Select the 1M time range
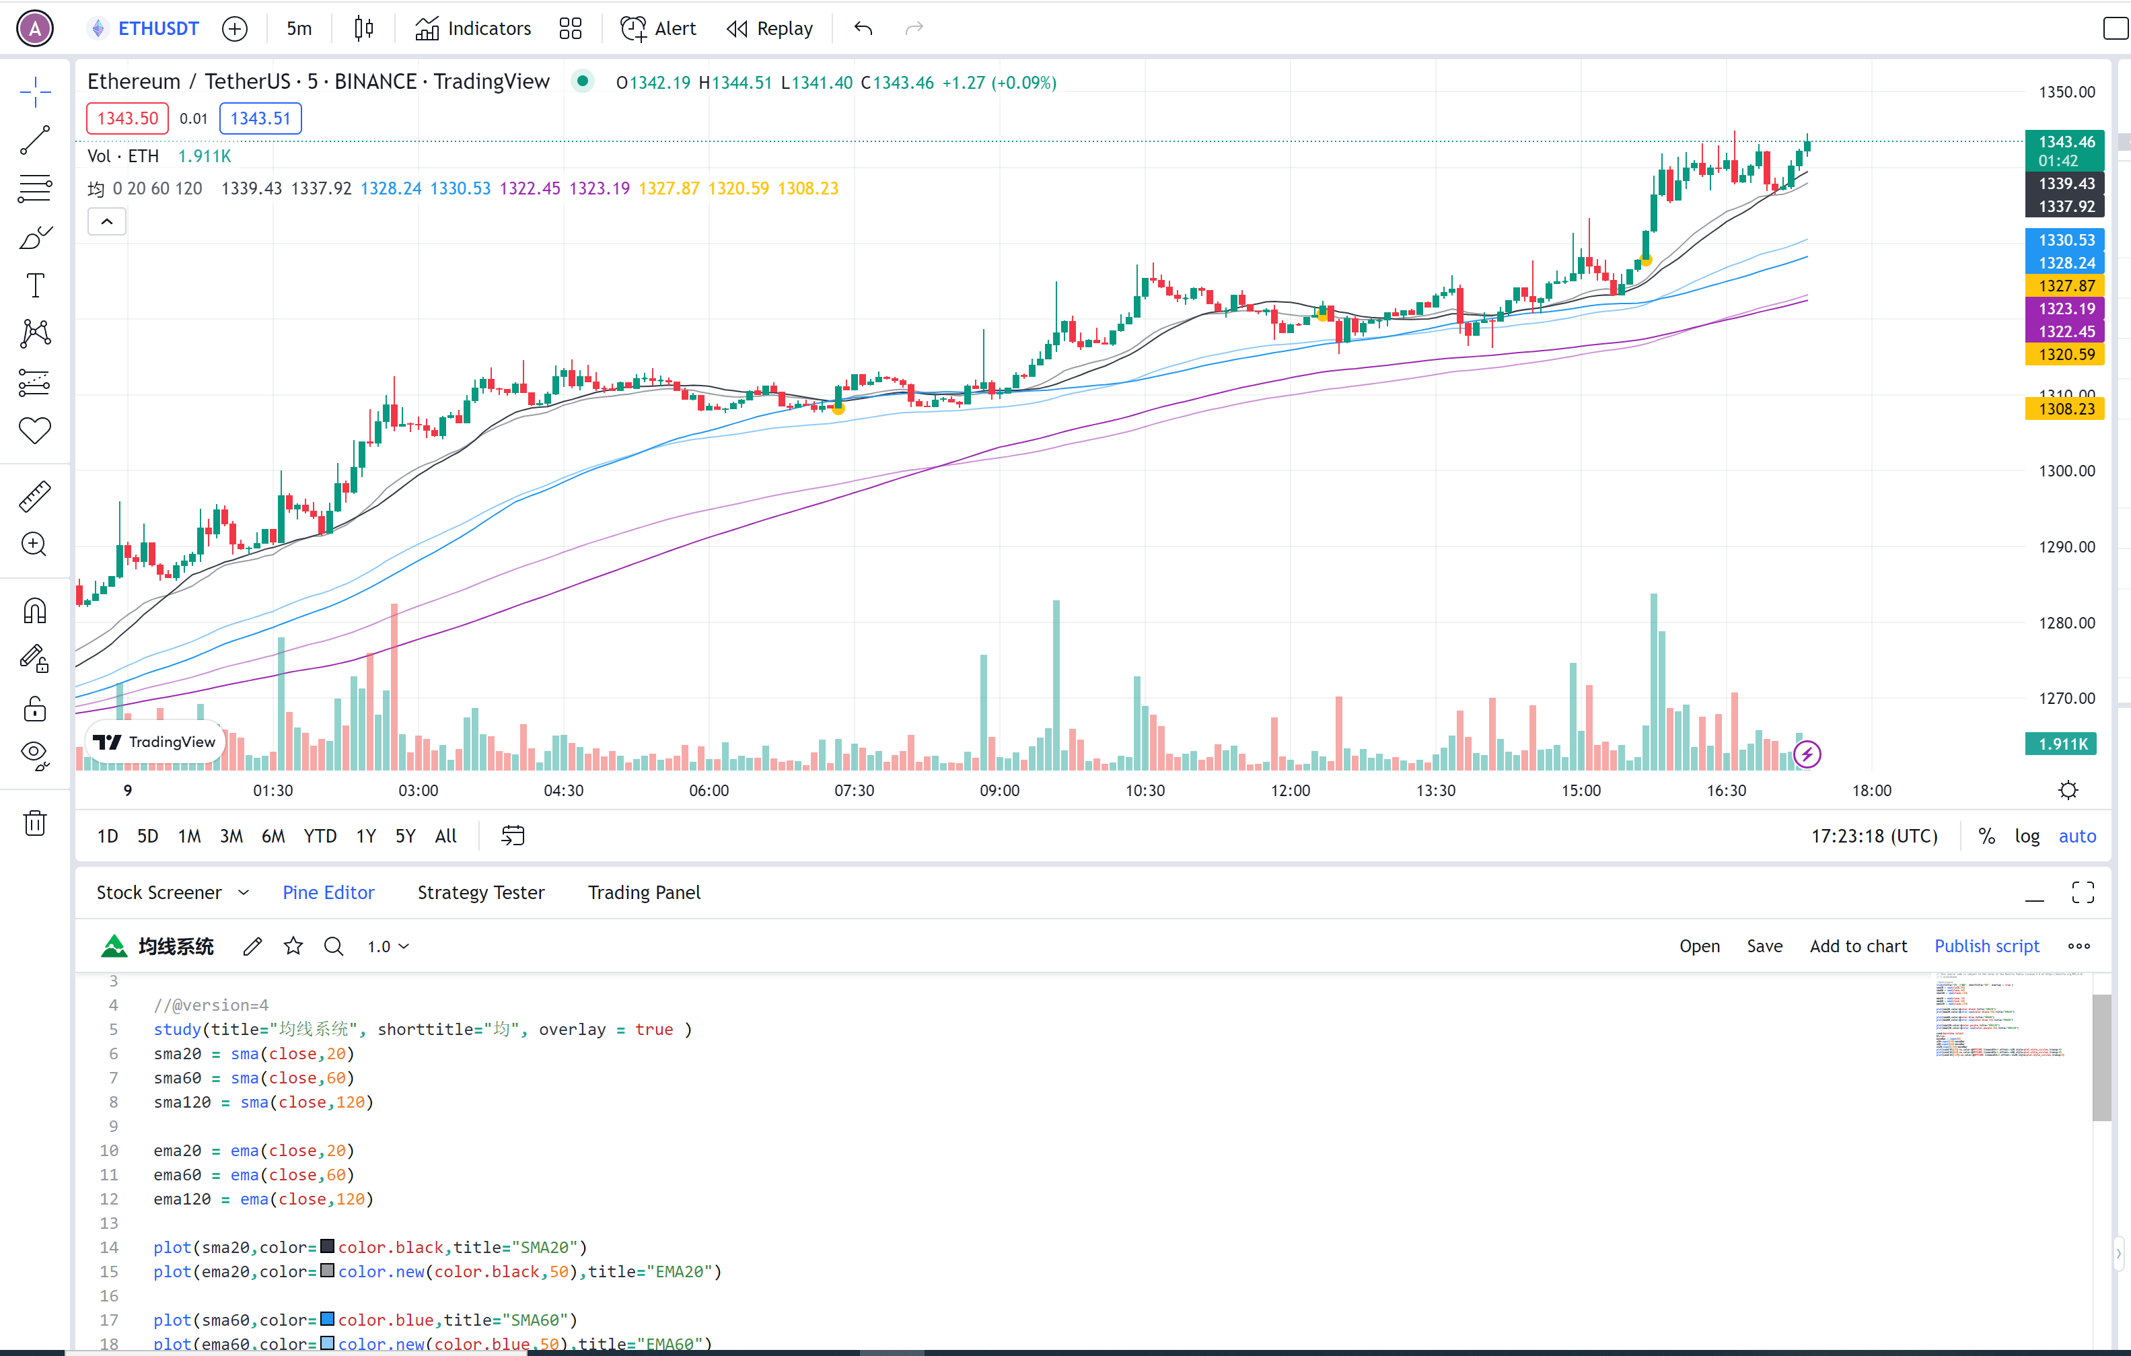The width and height of the screenshot is (2131, 1356). [188, 836]
